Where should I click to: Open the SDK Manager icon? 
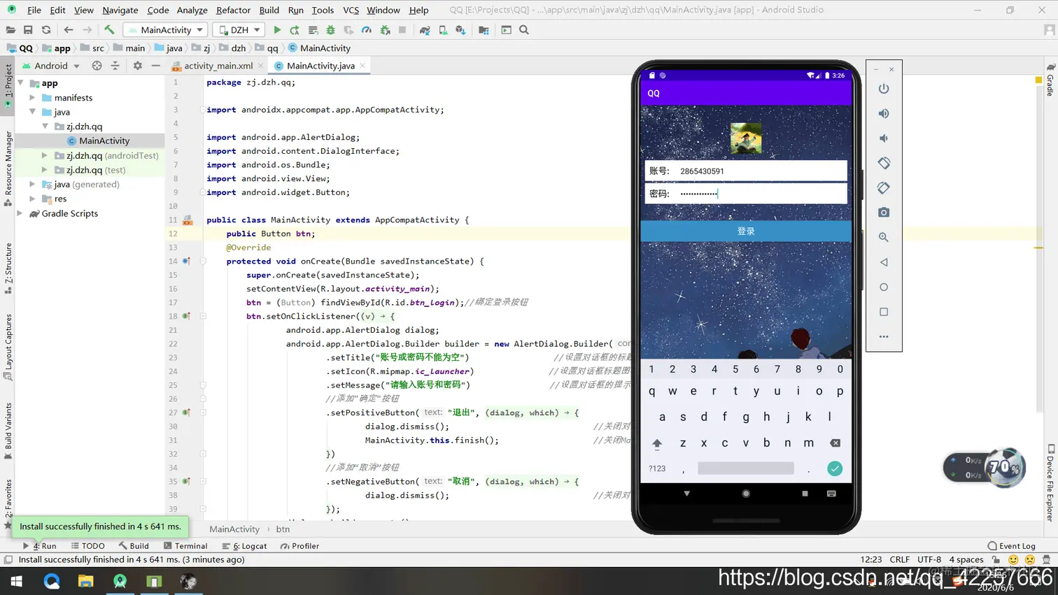pos(460,30)
